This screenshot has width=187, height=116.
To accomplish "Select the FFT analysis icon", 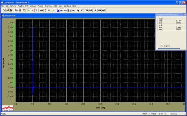I will 54,10.
